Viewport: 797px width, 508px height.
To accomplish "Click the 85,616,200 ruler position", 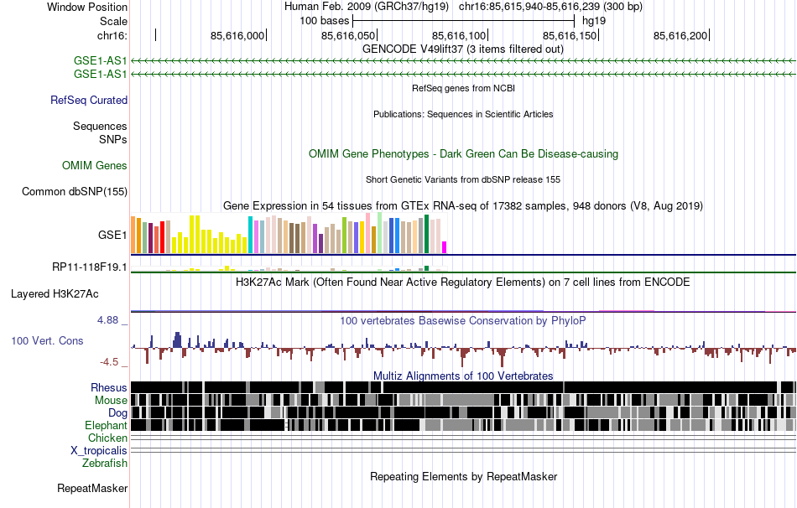I will (680, 35).
